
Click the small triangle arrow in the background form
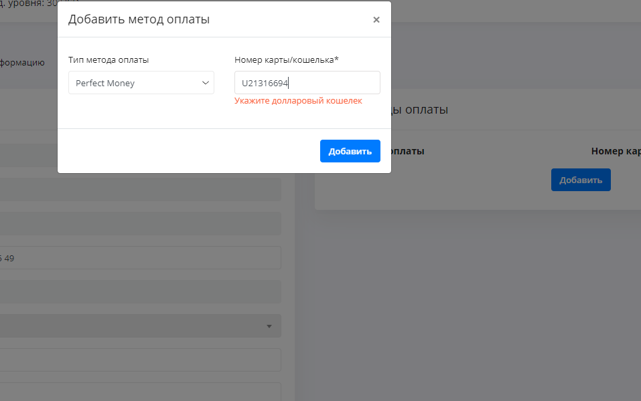click(x=269, y=326)
